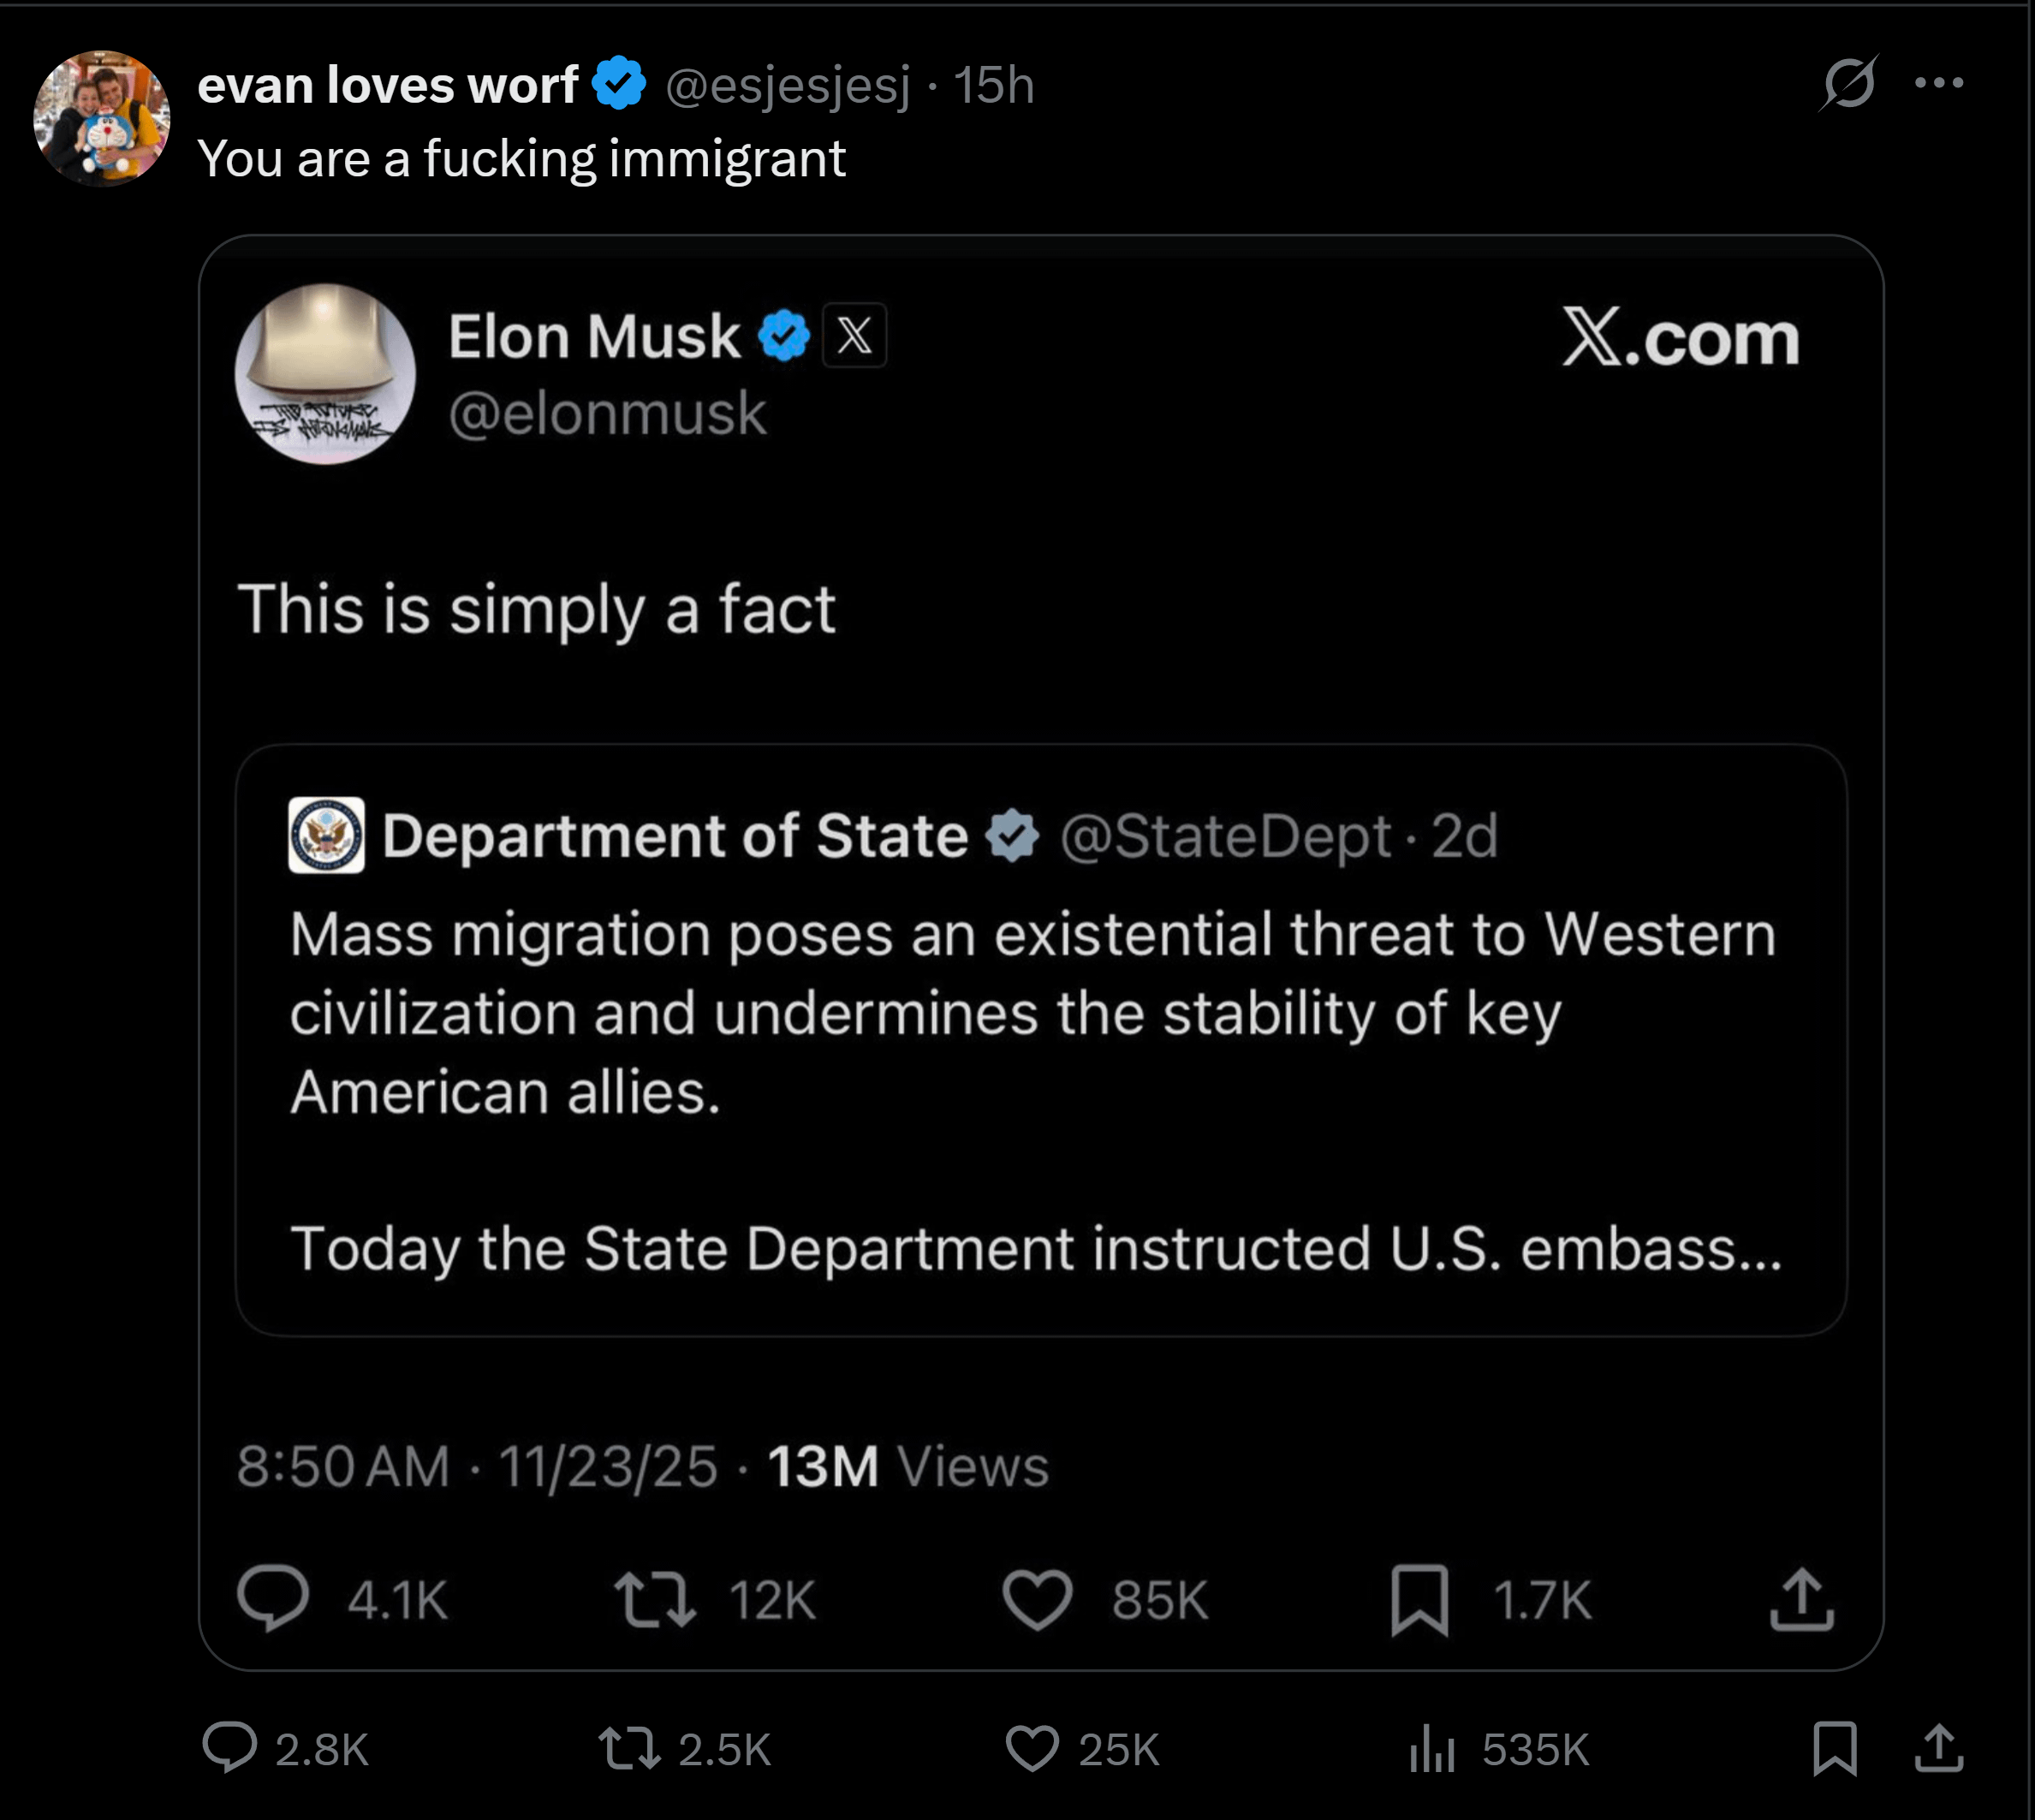Click the Department of State seal avatar
The width and height of the screenshot is (2035, 1820).
tap(326, 835)
